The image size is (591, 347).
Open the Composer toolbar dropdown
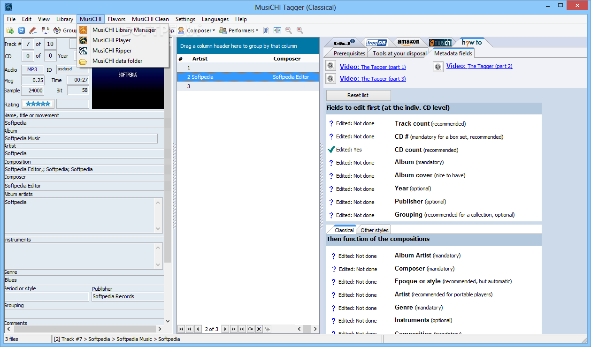coord(196,30)
